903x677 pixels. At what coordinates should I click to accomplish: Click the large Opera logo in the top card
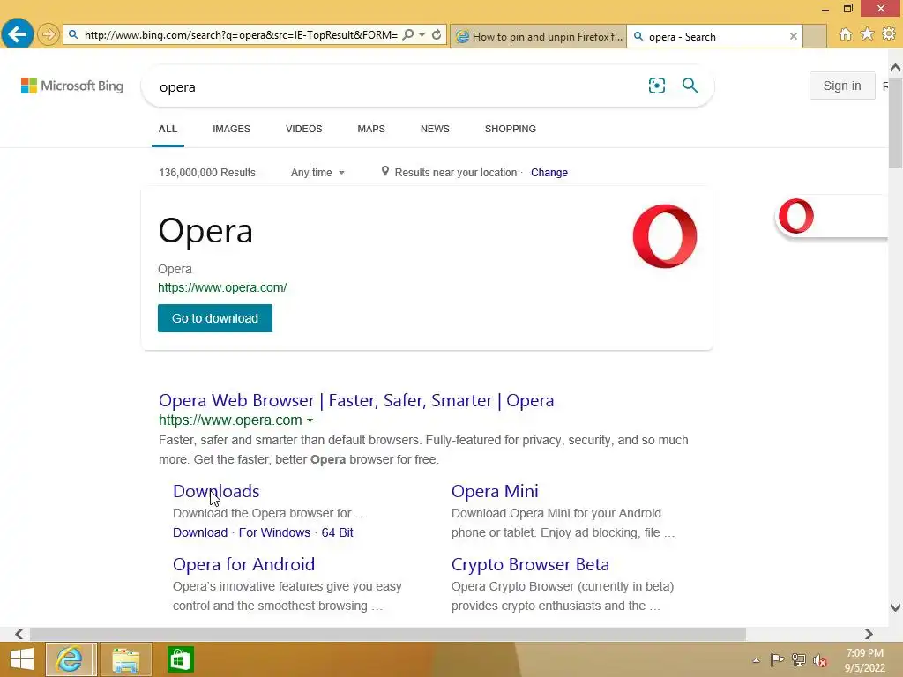tap(665, 236)
